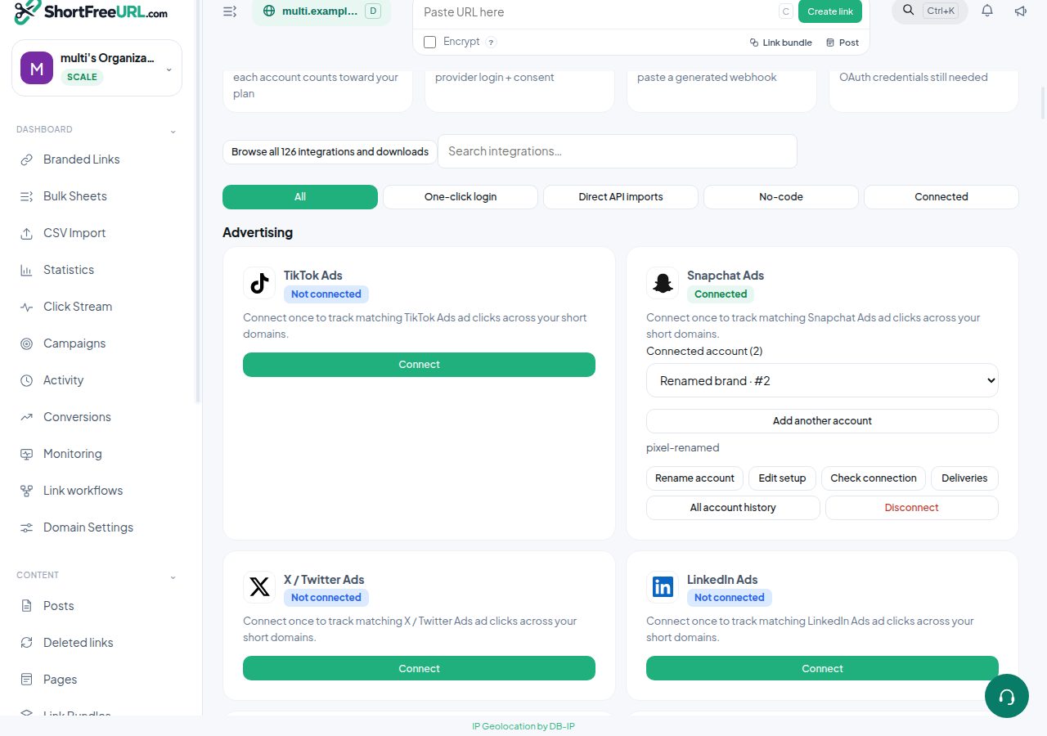Open the multi's Organization switcher
Screen dimensions: 1047x736
click(x=97, y=68)
